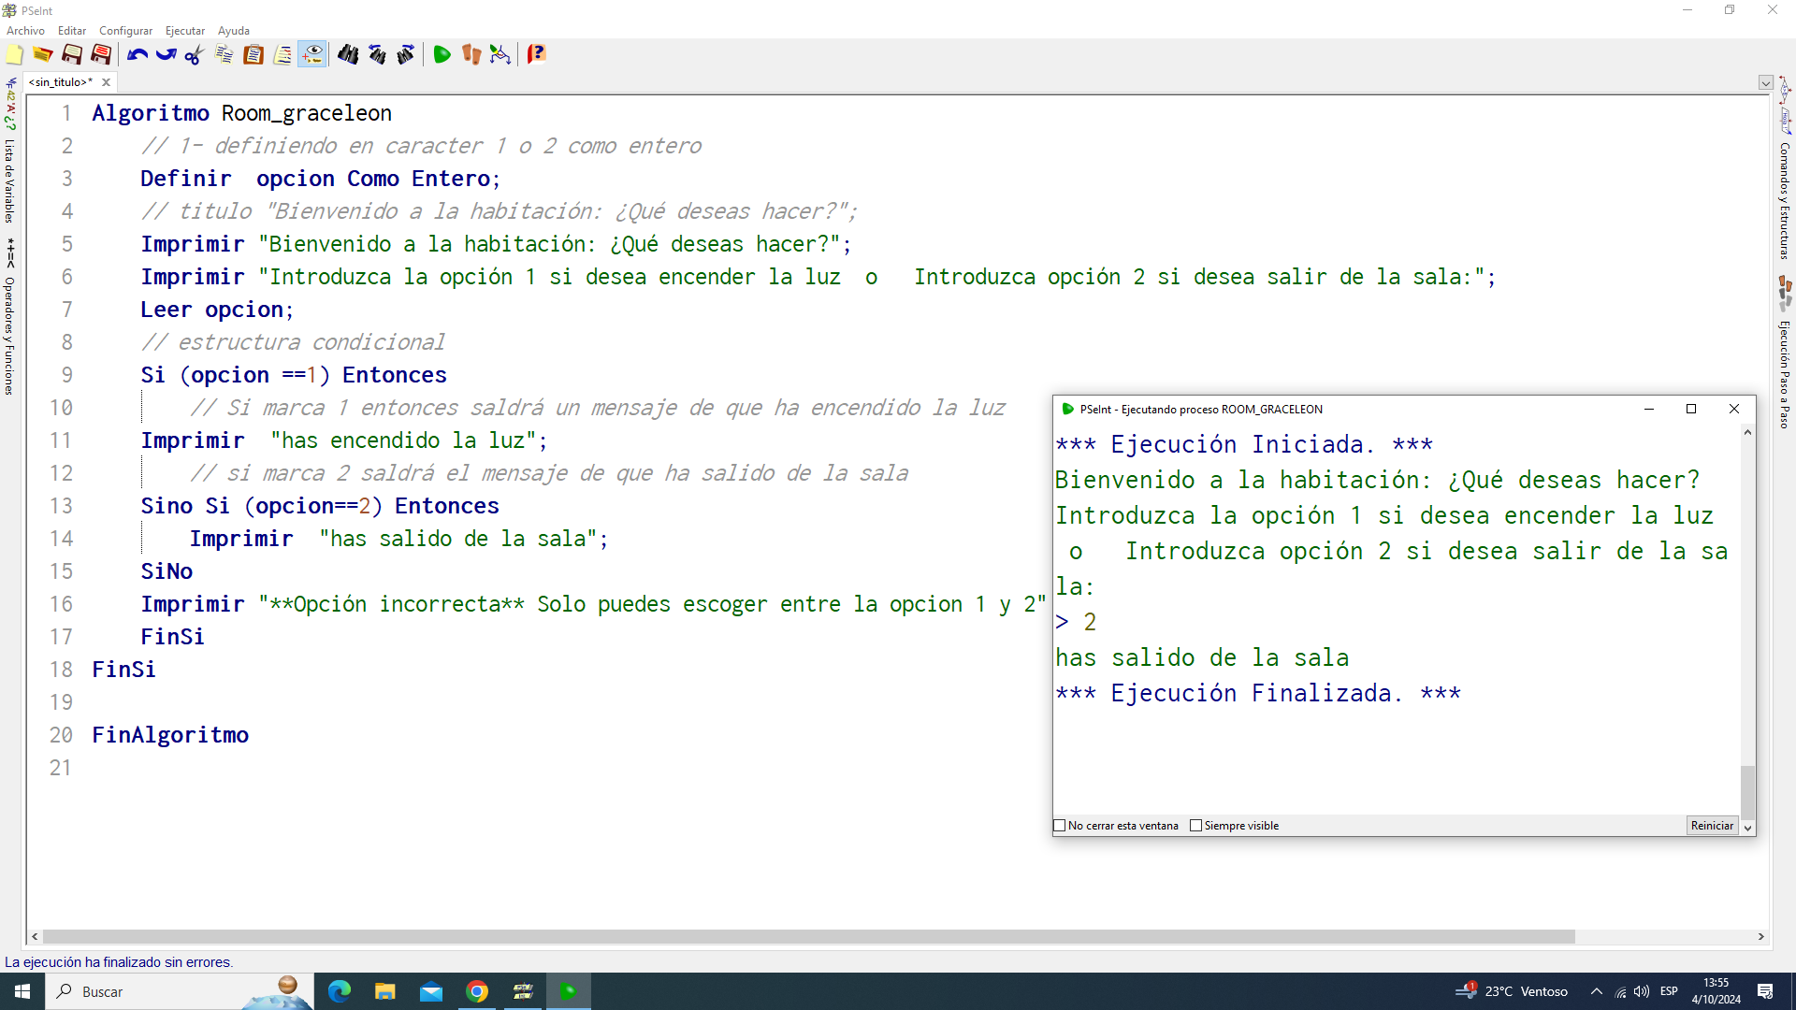Image resolution: width=1796 pixels, height=1010 pixels.
Task: Run the algorithm with green play button
Action: click(442, 55)
